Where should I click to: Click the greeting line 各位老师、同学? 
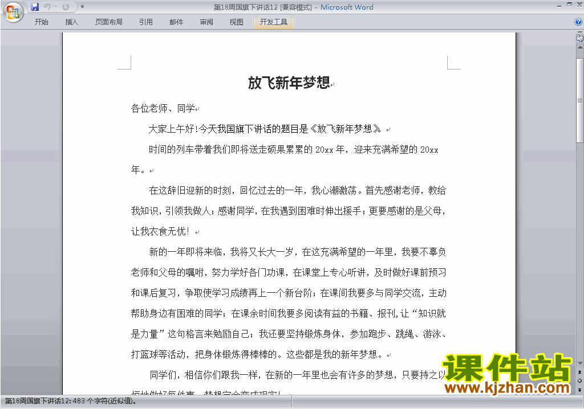pos(163,109)
